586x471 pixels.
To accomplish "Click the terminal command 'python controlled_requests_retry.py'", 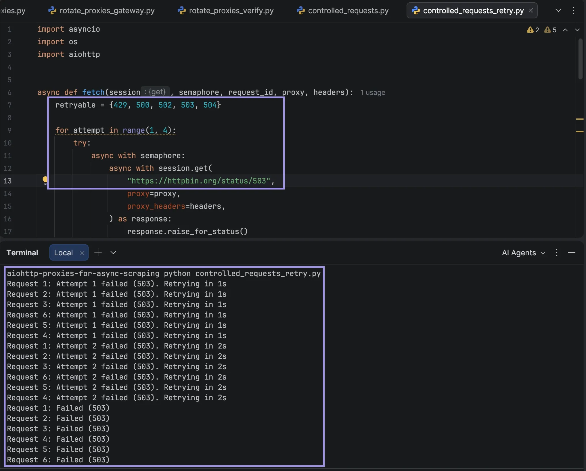I will pyautogui.click(x=242, y=273).
